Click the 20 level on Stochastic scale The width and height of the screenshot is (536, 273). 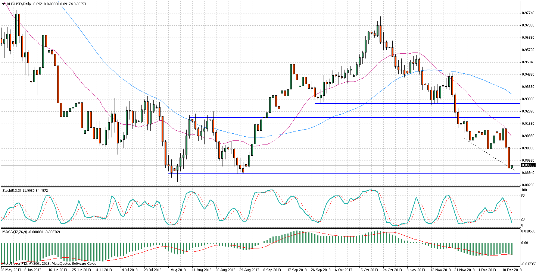click(x=524, y=219)
